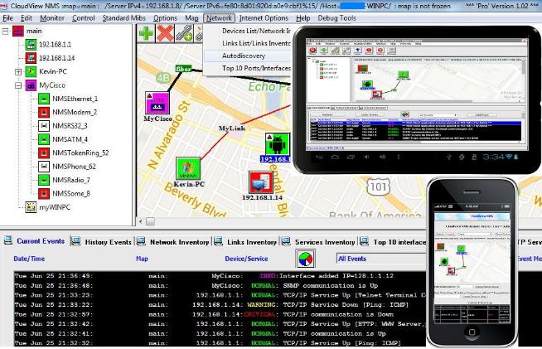Open the Edit menu
This screenshot has height=349, width=542.
27,18
